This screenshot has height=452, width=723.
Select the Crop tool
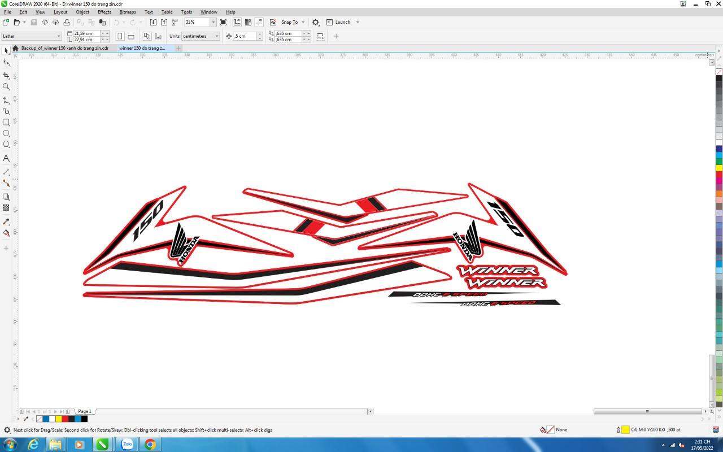[6, 75]
